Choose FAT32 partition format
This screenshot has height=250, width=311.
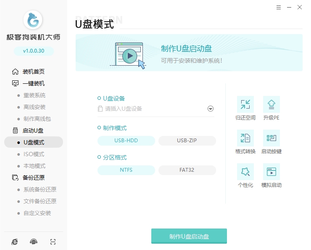pos(187,170)
